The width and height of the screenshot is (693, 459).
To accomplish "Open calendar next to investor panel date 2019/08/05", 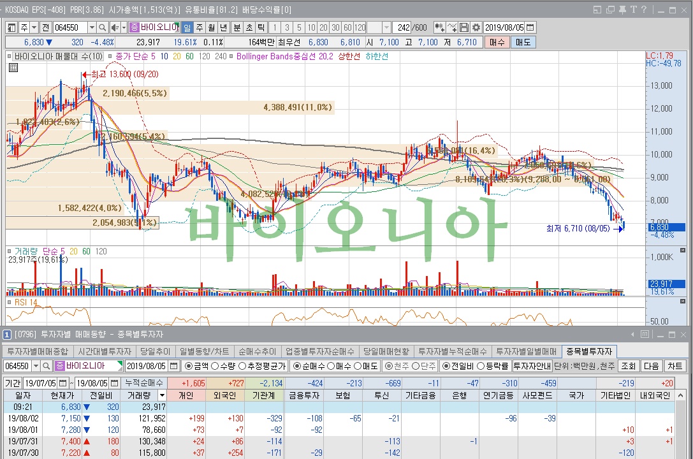I will (x=173, y=366).
